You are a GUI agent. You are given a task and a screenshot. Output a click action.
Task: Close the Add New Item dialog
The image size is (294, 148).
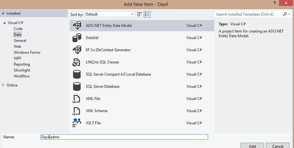(286, 3)
